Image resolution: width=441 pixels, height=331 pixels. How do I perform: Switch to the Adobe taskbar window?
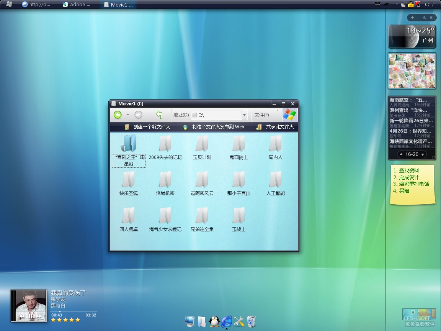click(x=77, y=5)
